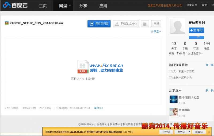This screenshot has width=214, height=136.
Task: Click the 2014-08-20 15:44 share time
Action: coord(80,108)
